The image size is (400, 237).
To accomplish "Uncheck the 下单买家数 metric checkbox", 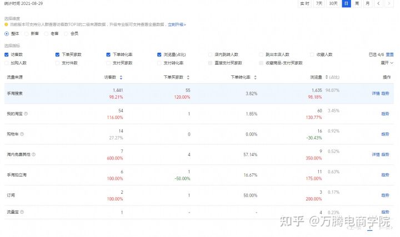I will [57, 54].
